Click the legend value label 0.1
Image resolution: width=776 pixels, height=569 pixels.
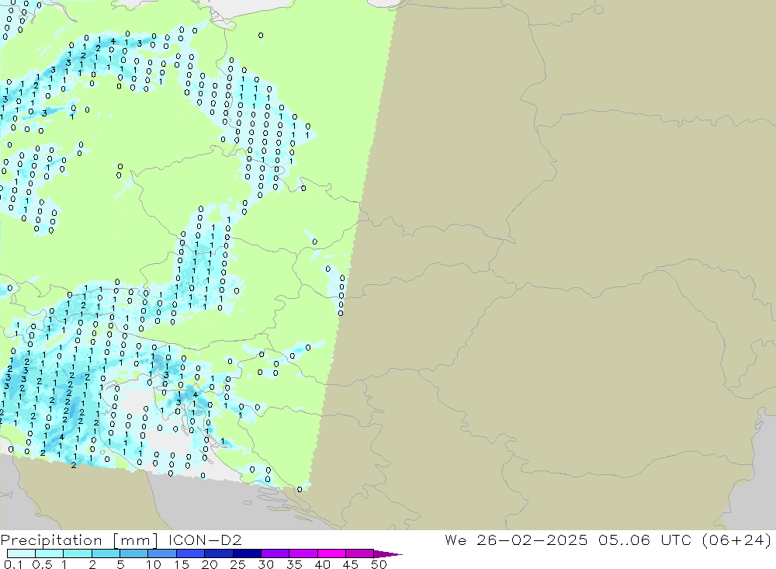13,564
